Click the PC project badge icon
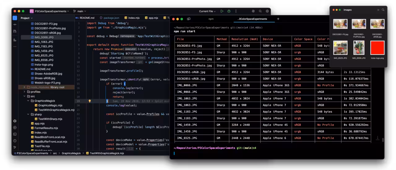 pyautogui.click(x=32, y=11)
